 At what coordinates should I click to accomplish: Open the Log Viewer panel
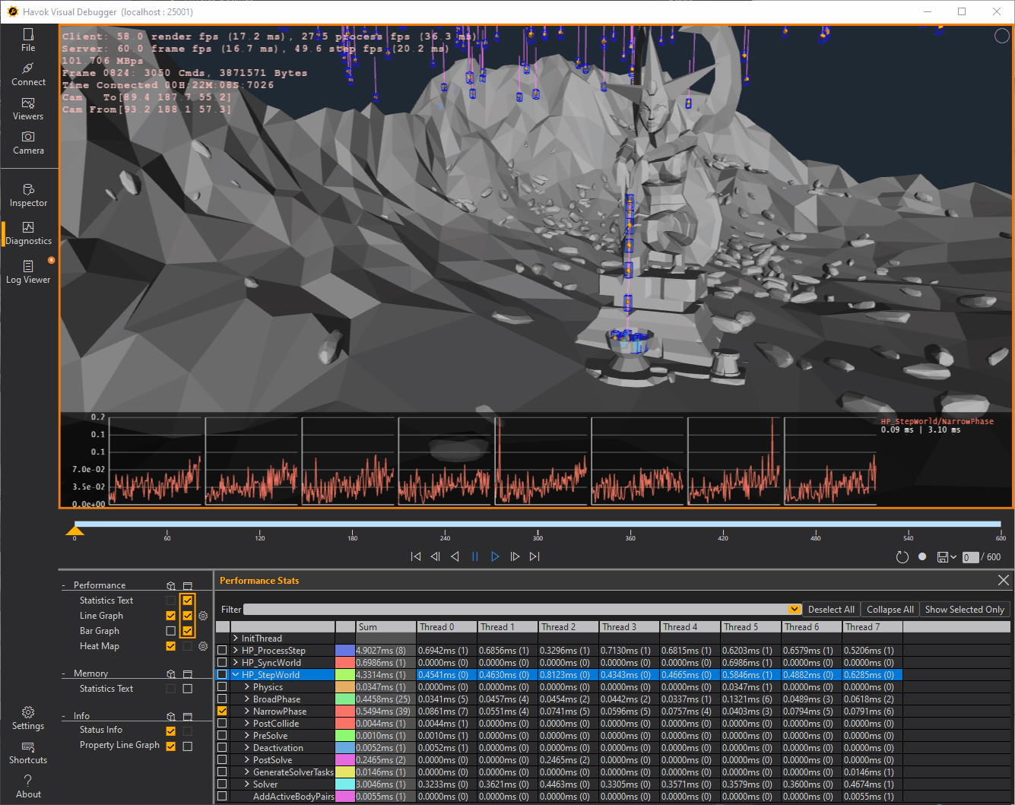[28, 272]
